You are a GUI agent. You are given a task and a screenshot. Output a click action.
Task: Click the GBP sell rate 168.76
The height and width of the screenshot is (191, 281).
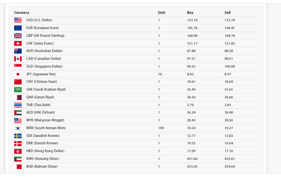pyautogui.click(x=230, y=36)
